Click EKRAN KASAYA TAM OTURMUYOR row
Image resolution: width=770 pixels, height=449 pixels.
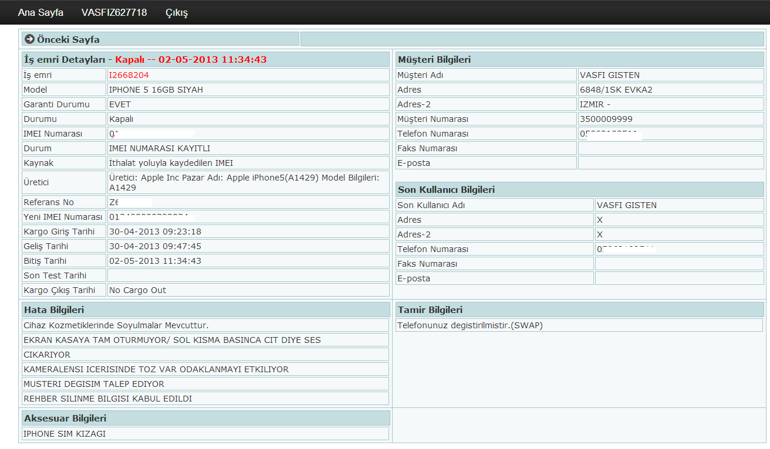click(x=205, y=340)
